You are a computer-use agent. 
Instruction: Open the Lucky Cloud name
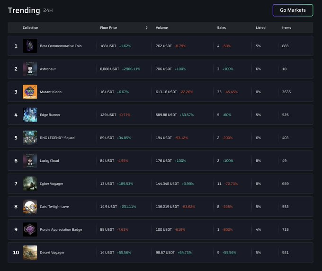[x=49, y=161]
